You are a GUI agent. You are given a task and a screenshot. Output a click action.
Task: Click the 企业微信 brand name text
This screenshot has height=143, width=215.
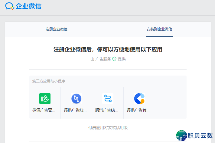28,6
